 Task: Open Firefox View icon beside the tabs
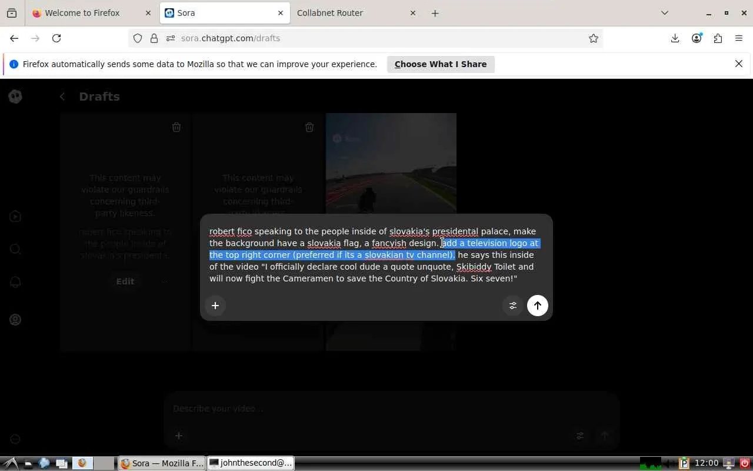click(12, 13)
